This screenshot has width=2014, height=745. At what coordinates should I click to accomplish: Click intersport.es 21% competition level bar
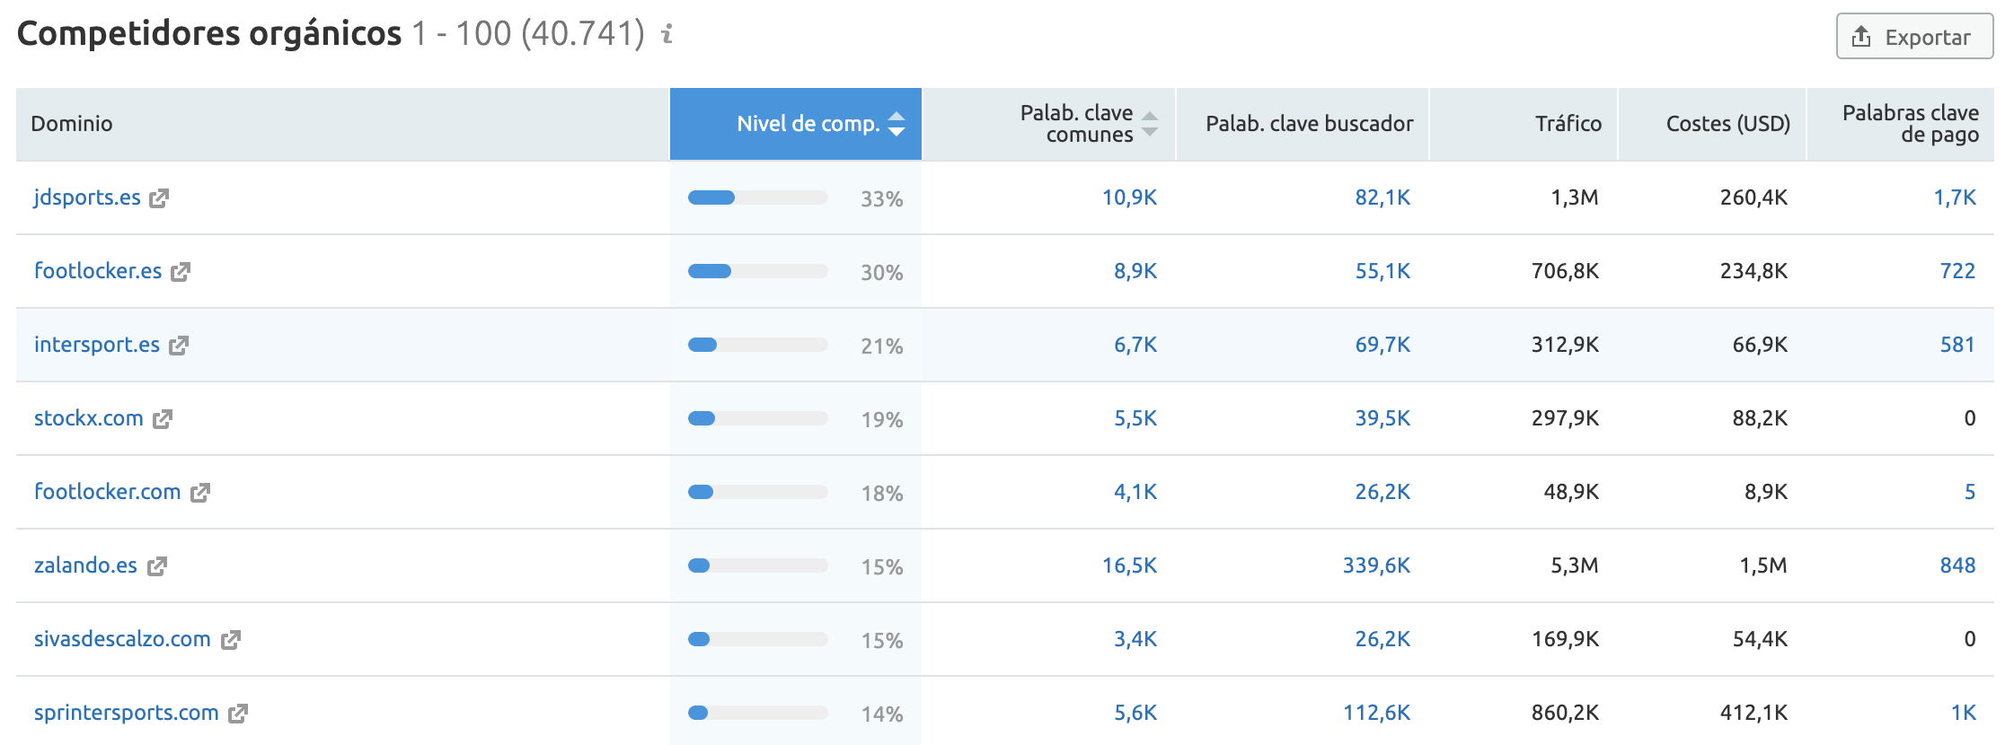pyautogui.click(x=758, y=345)
